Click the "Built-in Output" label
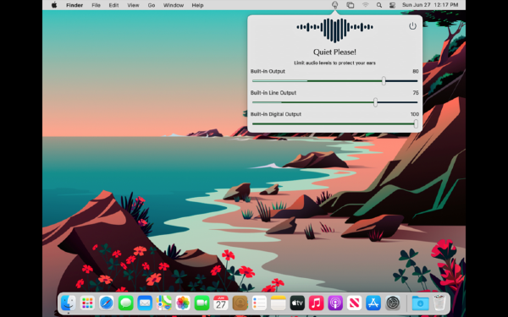 click(x=268, y=71)
